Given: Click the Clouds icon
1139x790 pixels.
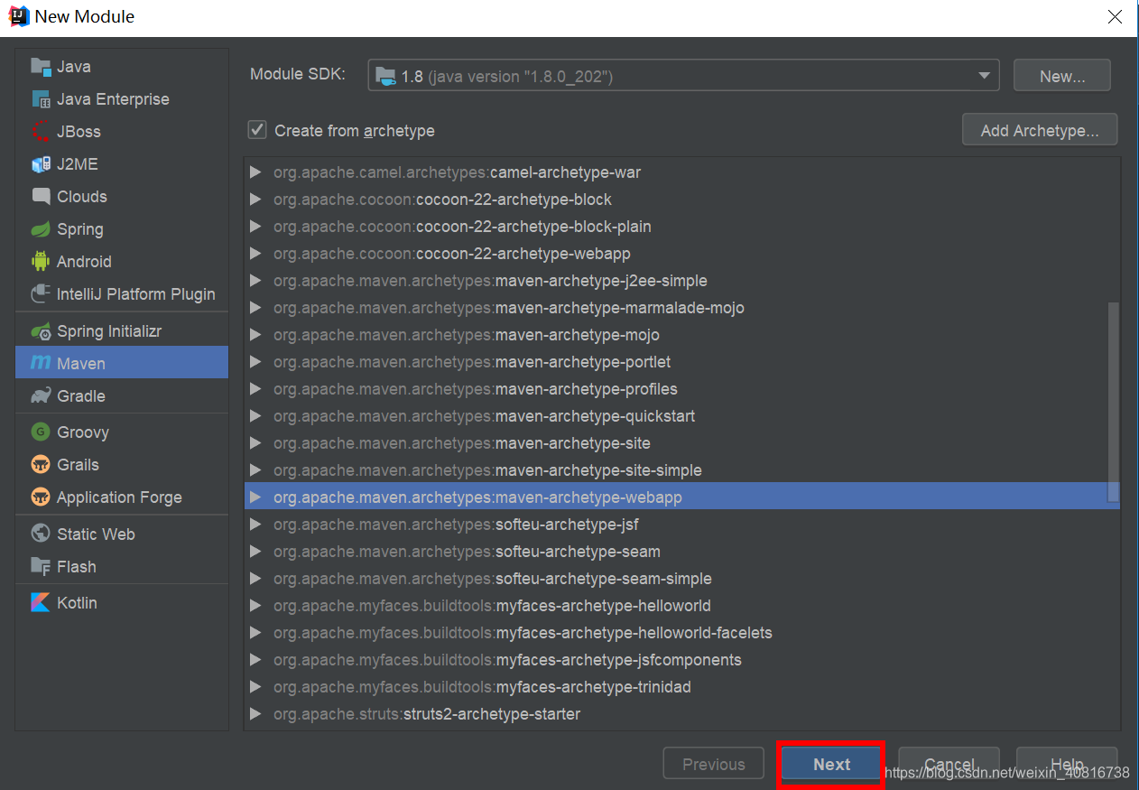Looking at the screenshot, I should click(41, 197).
